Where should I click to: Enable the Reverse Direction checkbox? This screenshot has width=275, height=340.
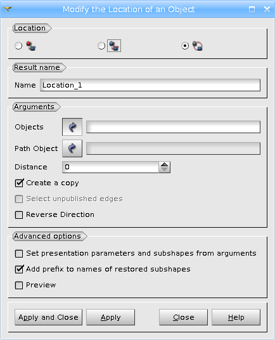(19, 215)
